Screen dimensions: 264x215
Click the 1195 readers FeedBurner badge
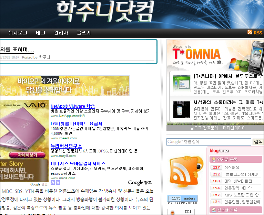183,198
